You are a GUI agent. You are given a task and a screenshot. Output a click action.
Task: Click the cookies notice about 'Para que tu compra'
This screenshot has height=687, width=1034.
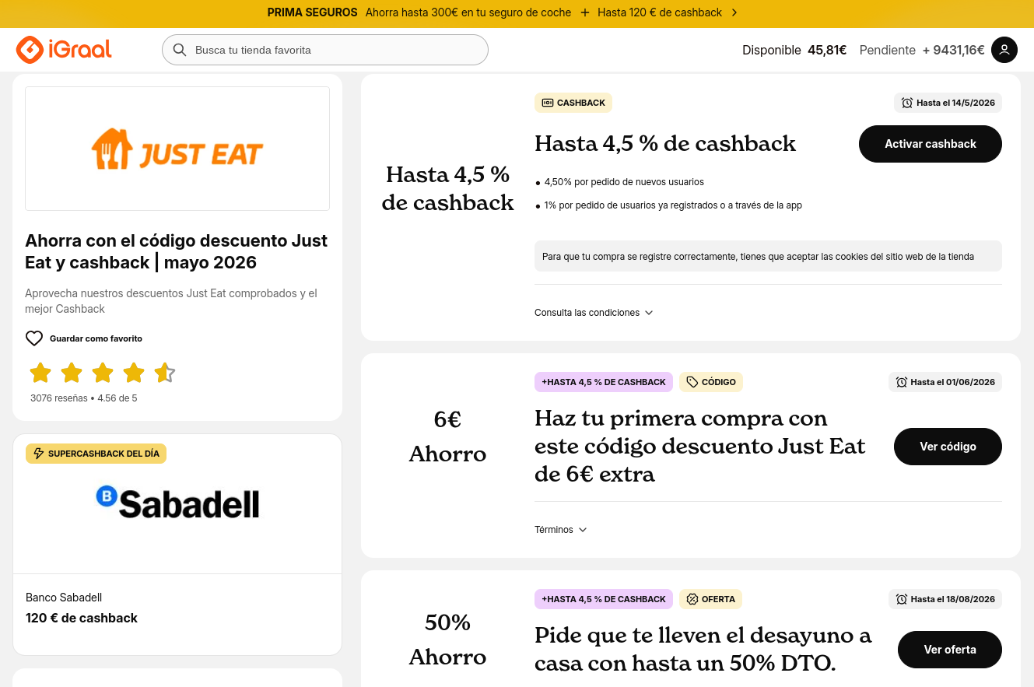click(x=768, y=256)
